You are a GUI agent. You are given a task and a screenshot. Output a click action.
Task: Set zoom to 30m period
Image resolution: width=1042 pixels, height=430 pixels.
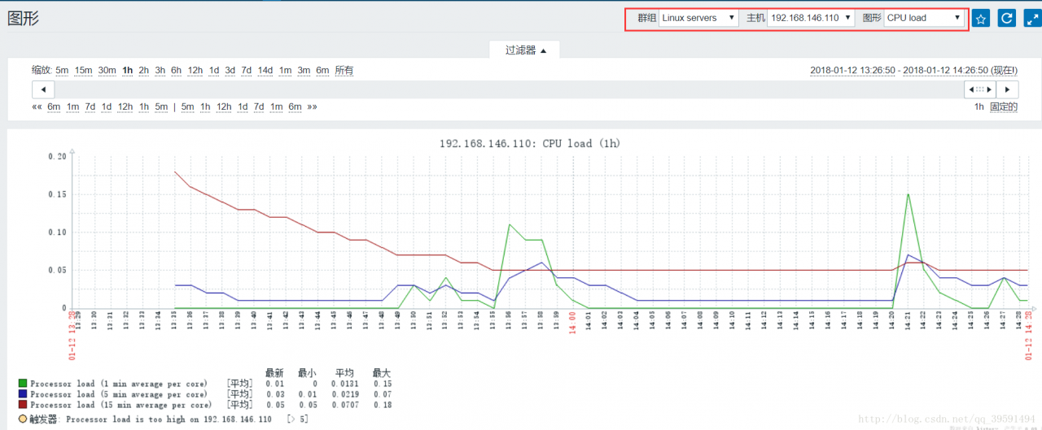point(107,71)
